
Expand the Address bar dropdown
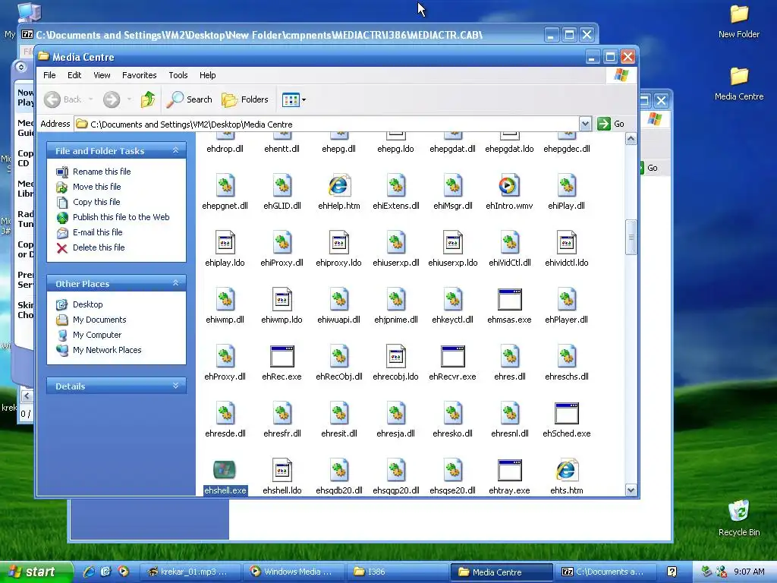(585, 124)
